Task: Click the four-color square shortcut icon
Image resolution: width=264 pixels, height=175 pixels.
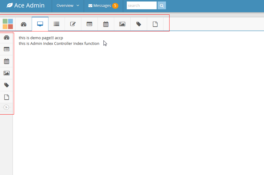Action: (x=8, y=24)
